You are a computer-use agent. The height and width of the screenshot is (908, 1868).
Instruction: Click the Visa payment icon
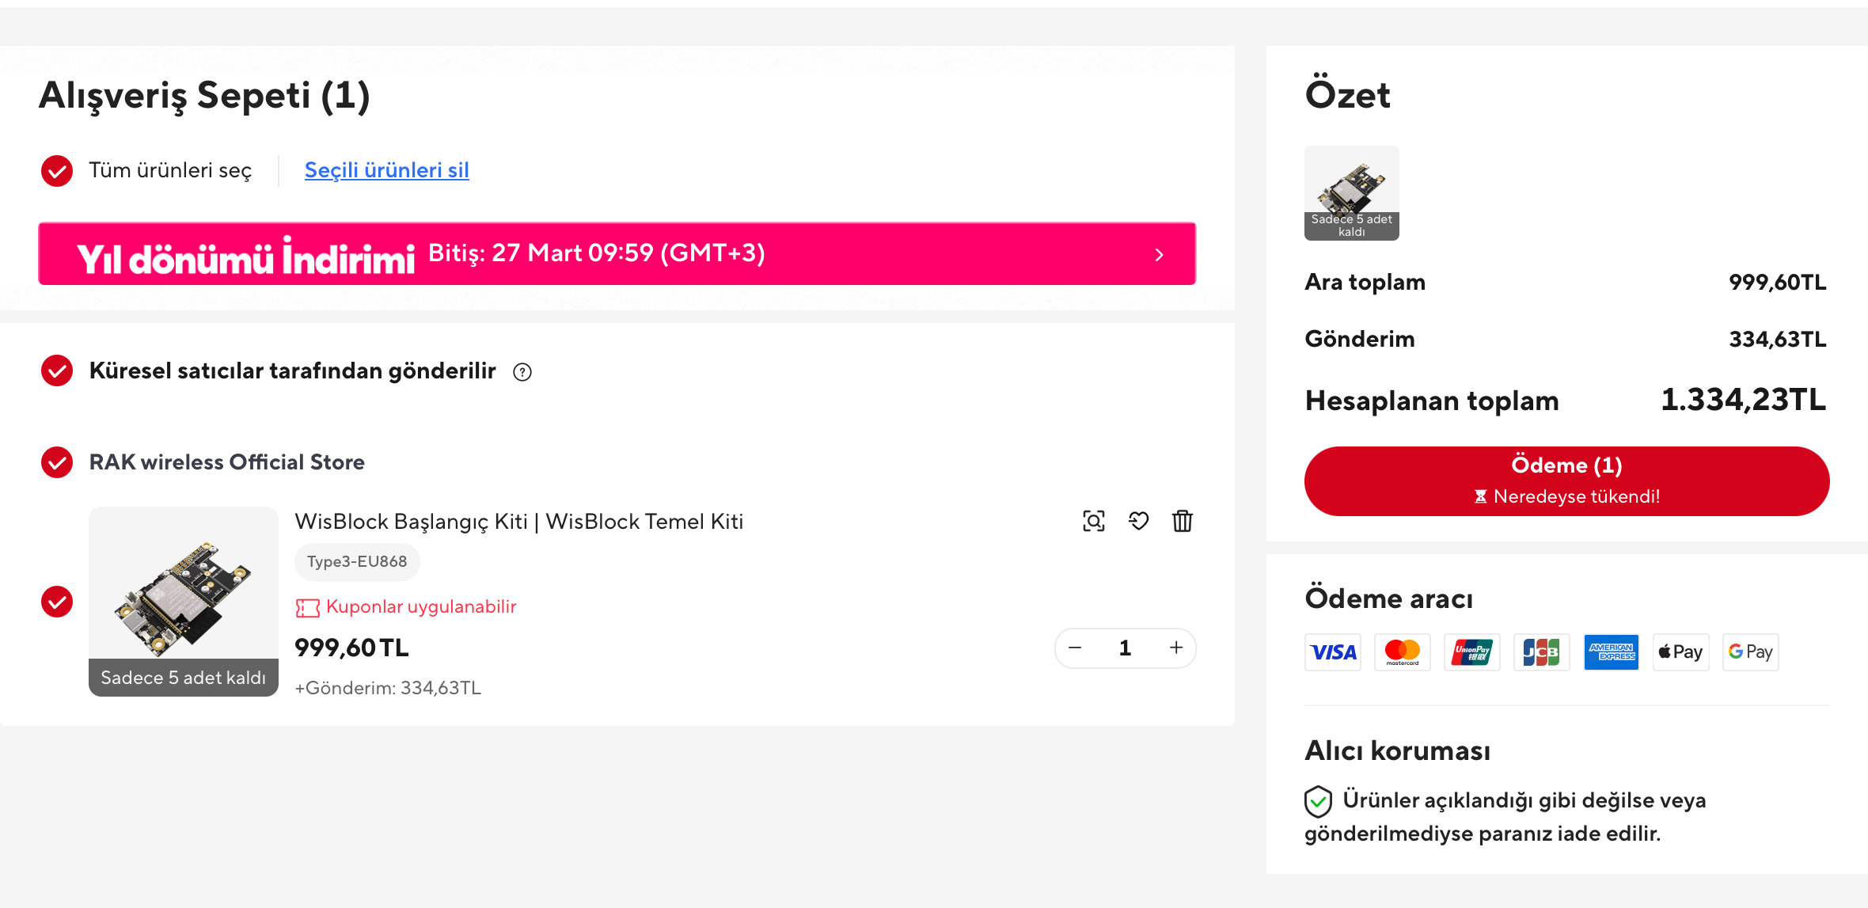coord(1333,652)
